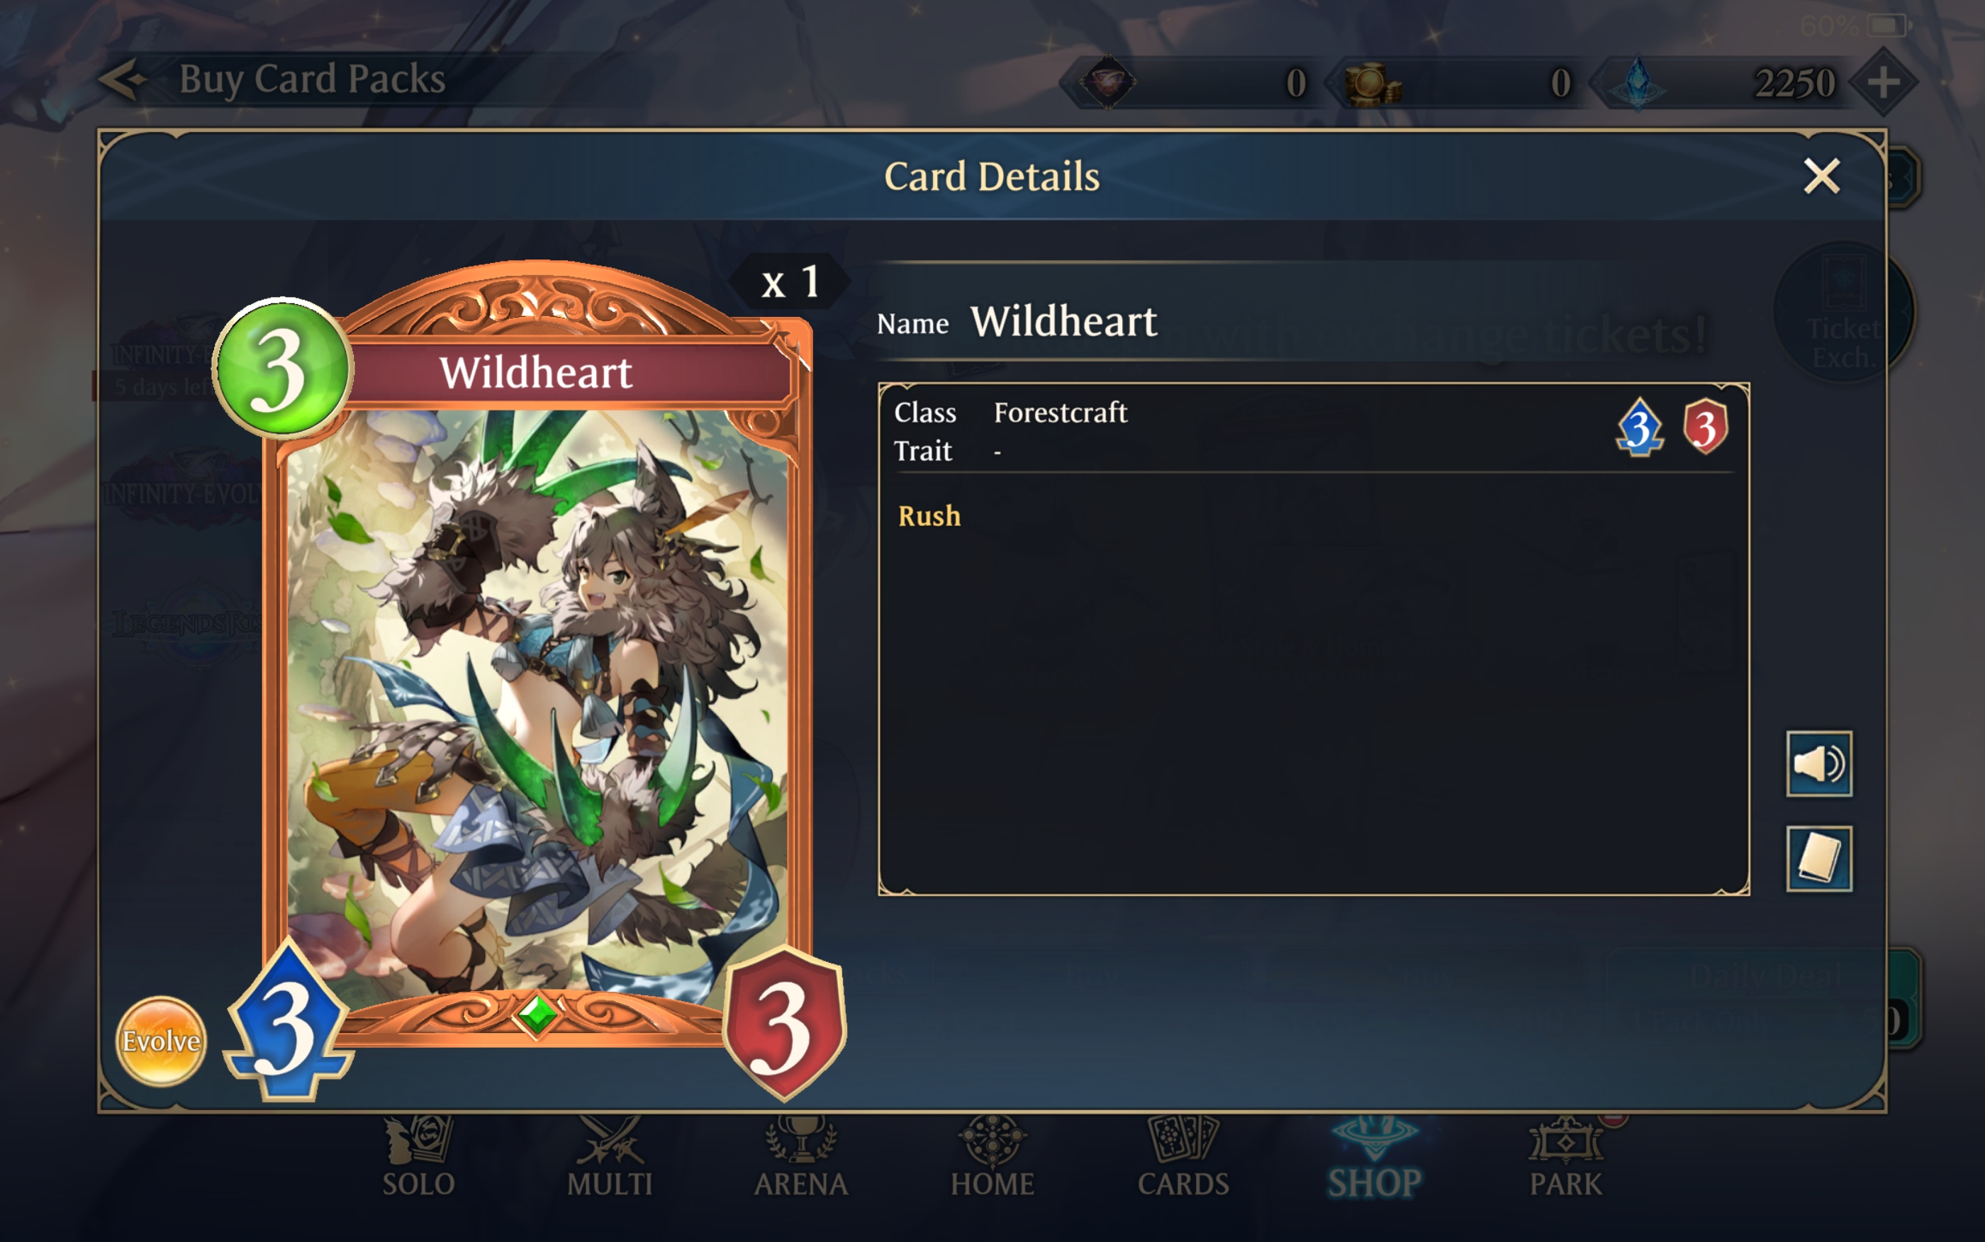Screen dimensions: 1985x1242
Task: Play the card voice with speaker icon
Action: click(x=1818, y=763)
